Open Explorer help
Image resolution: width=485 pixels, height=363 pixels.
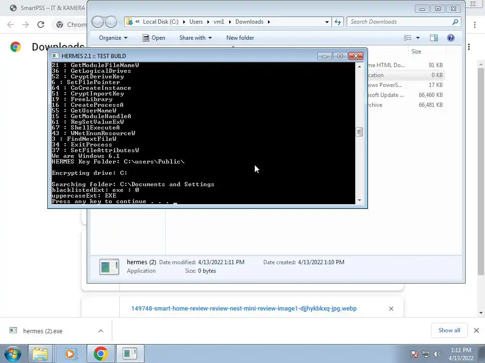(x=451, y=38)
